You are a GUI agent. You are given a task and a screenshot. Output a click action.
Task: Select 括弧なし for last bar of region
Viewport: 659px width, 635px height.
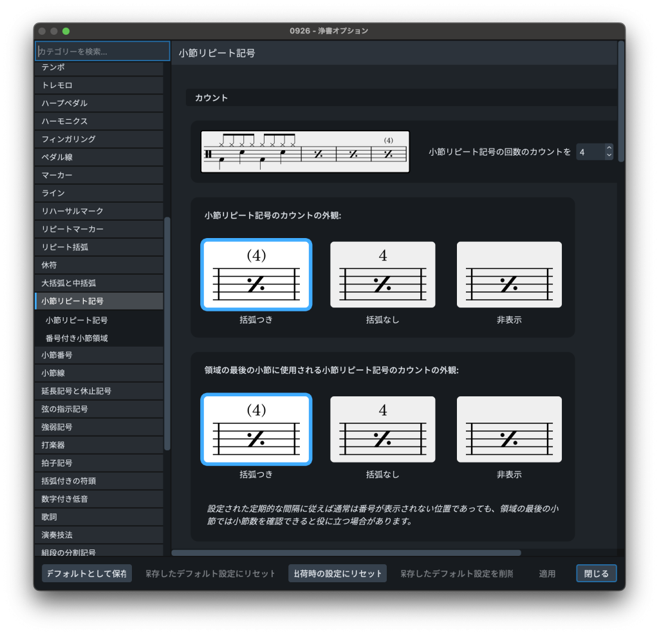click(x=382, y=429)
